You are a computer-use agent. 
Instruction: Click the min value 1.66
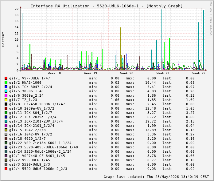[115, 100]
